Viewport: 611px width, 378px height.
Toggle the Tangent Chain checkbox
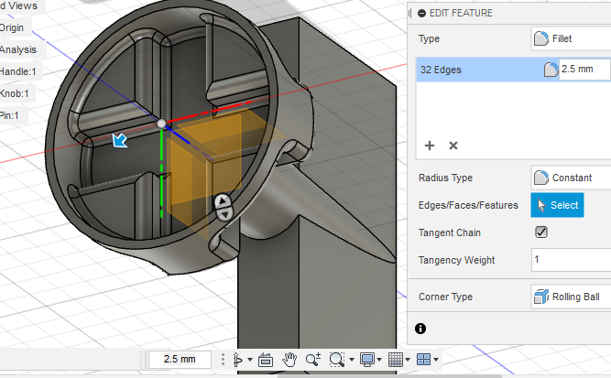541,232
